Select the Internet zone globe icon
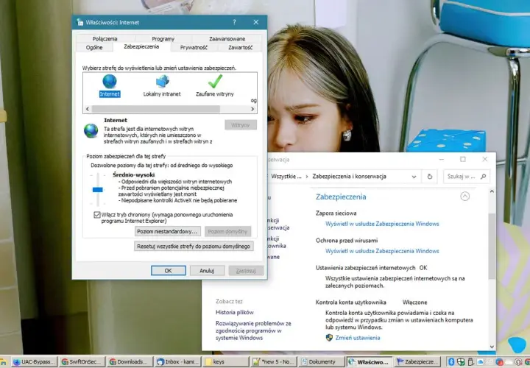Viewport: 530px width, 368px height. (110, 82)
